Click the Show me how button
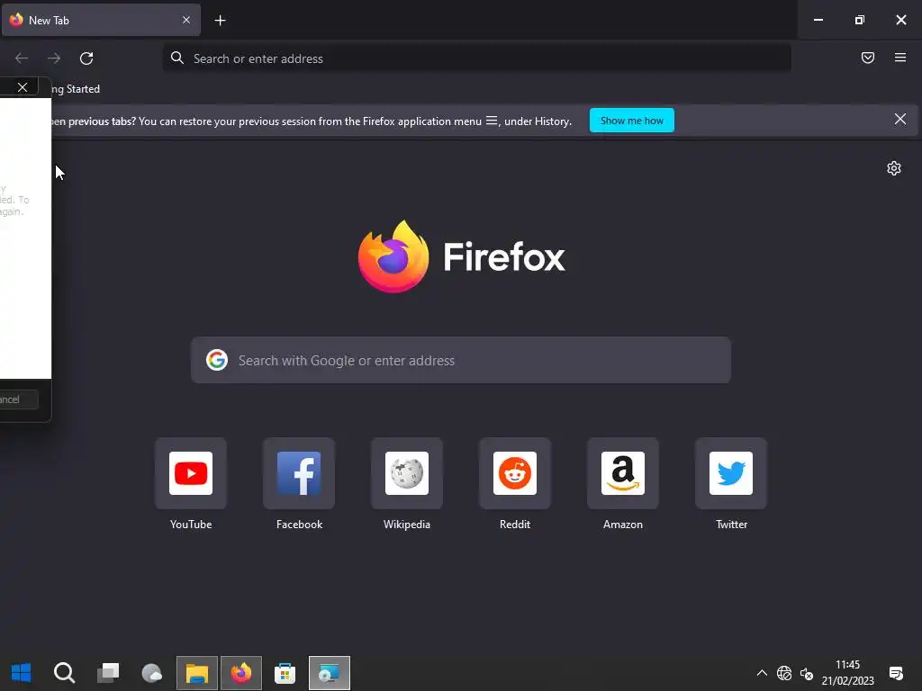Viewport: 922px width, 691px height. [x=631, y=121]
